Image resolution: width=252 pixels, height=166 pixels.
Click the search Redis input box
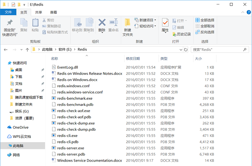click(x=217, y=50)
